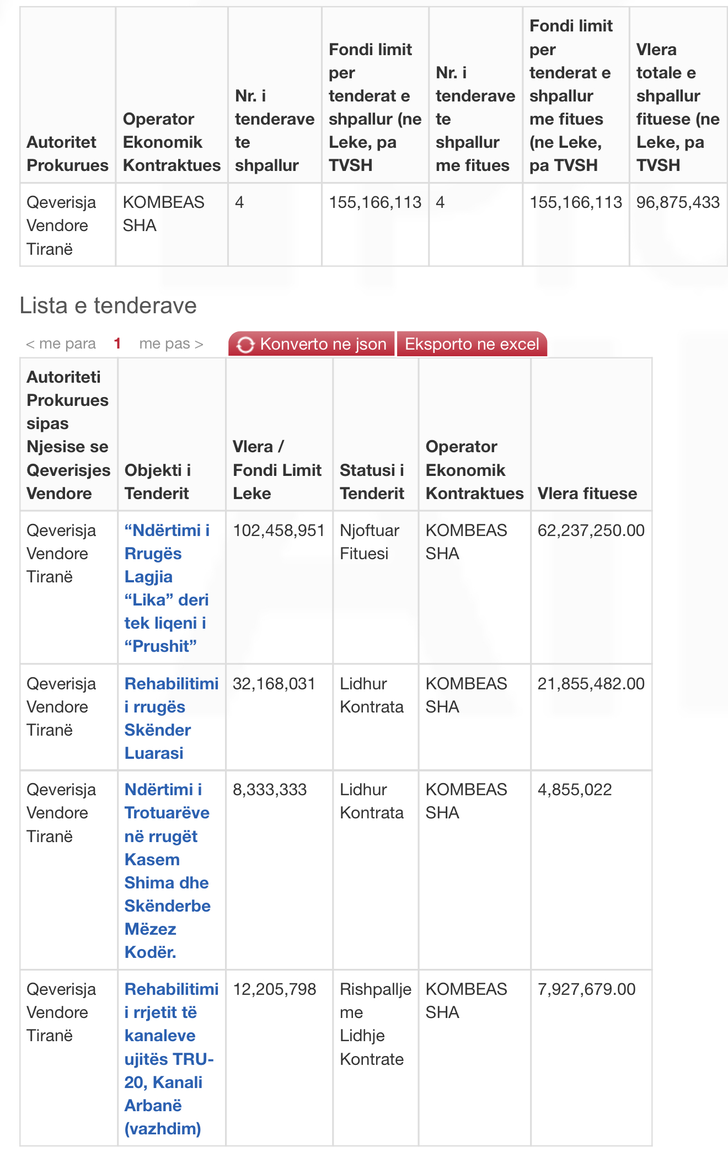
Task: Click the Konverto ne json button
Action: 312,344
